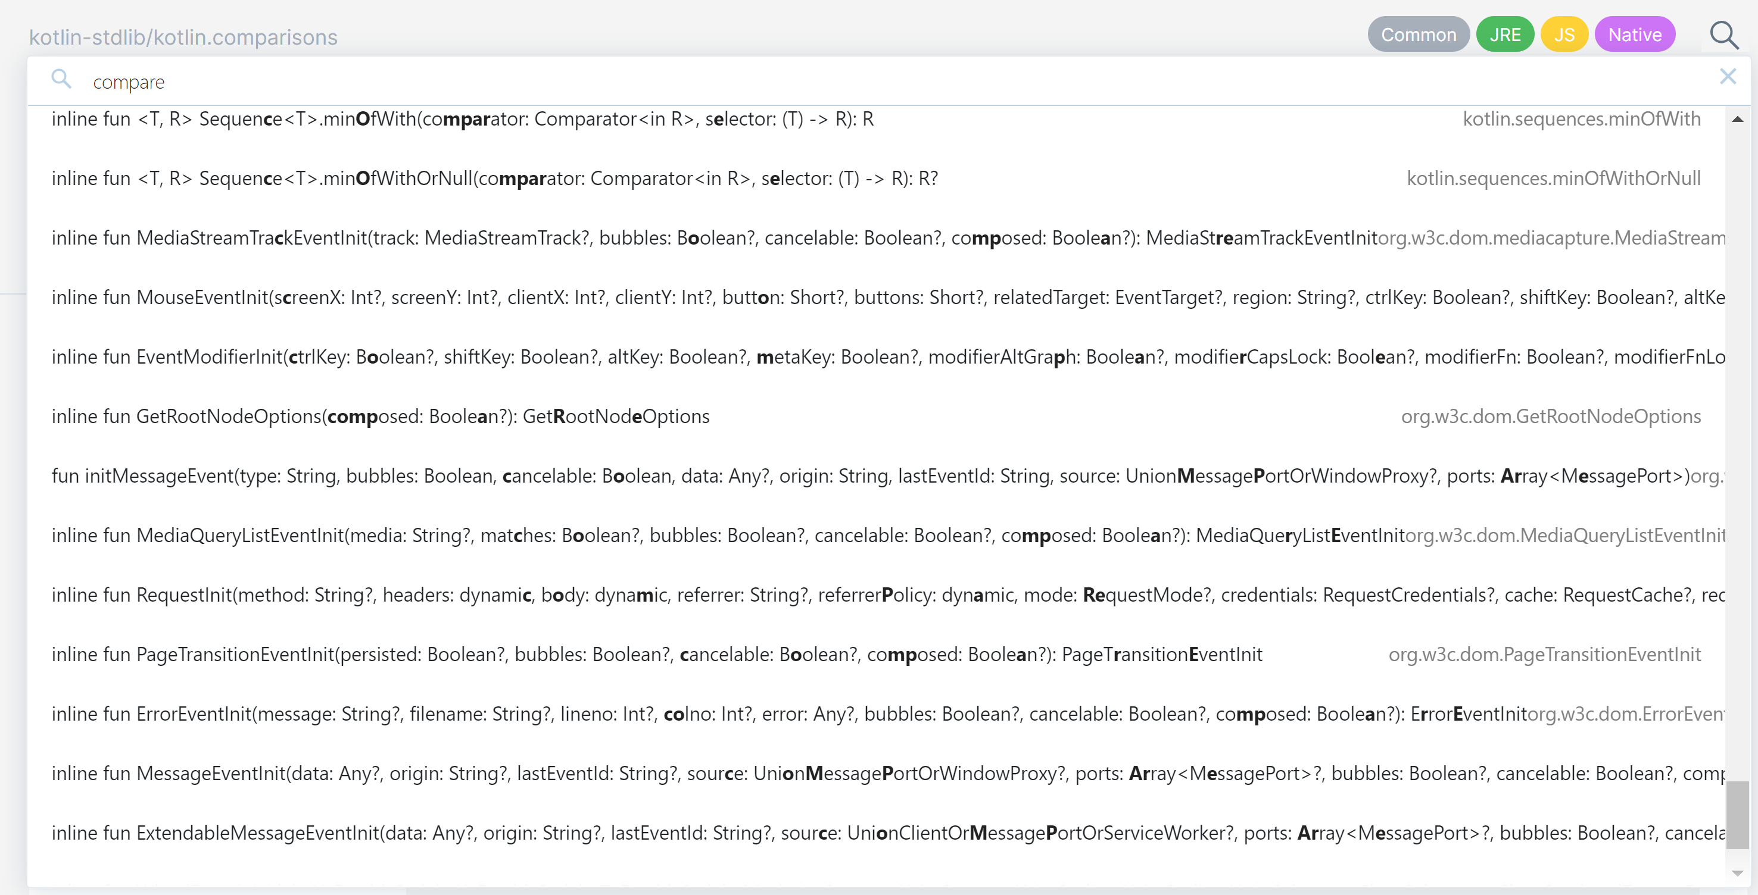Image resolution: width=1758 pixels, height=895 pixels.
Task: Toggle the Common platform filter
Action: (x=1419, y=33)
